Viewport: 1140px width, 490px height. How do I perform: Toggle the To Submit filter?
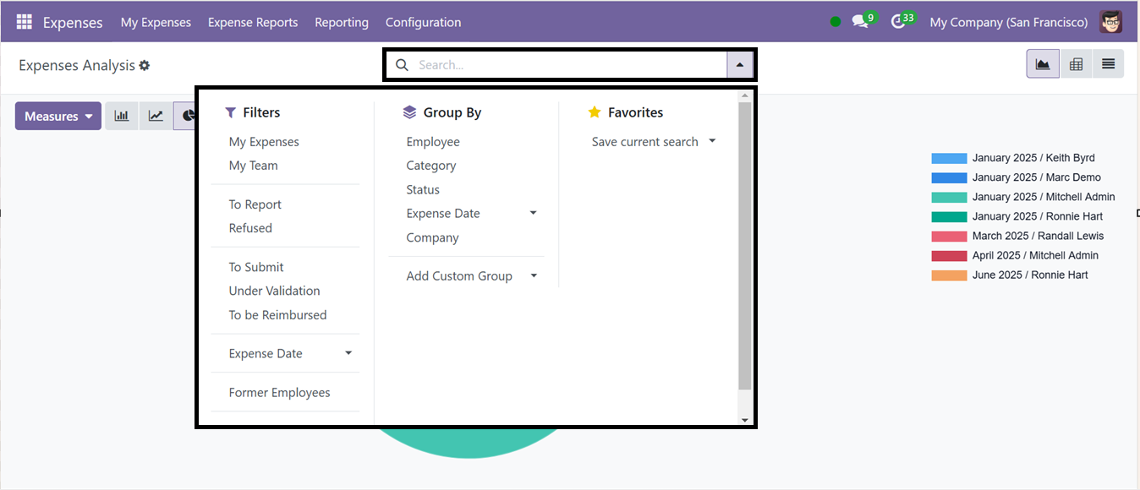tap(256, 267)
